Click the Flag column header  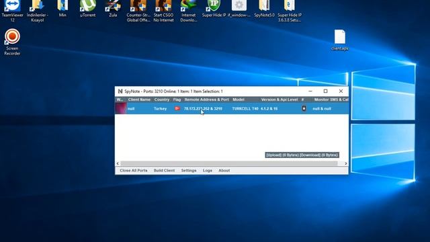pyautogui.click(x=177, y=99)
